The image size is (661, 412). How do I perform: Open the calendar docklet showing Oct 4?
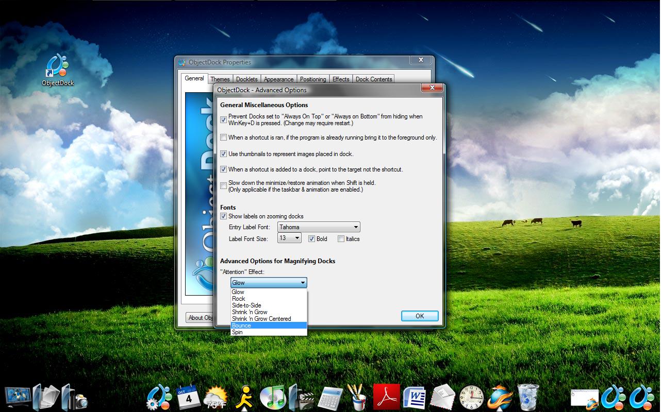[x=188, y=397]
